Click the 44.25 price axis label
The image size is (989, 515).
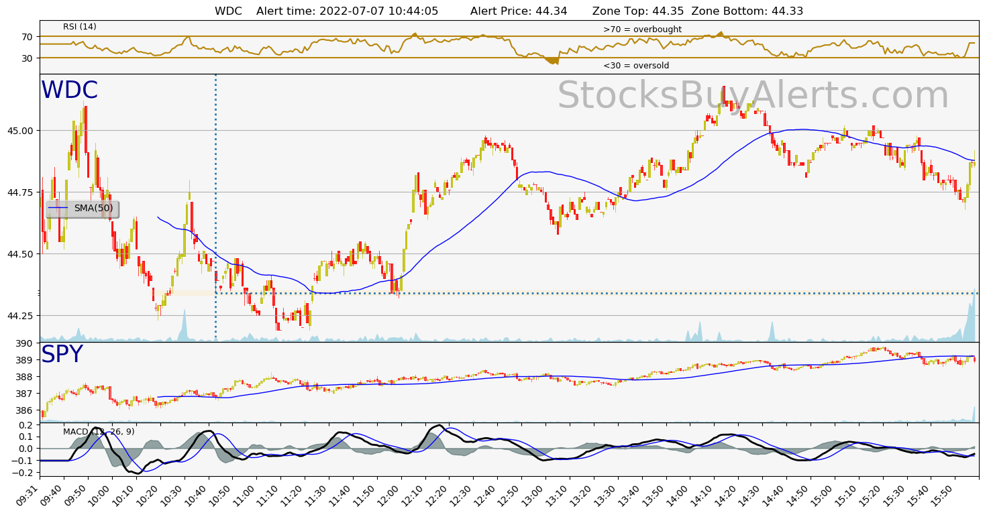click(x=21, y=316)
